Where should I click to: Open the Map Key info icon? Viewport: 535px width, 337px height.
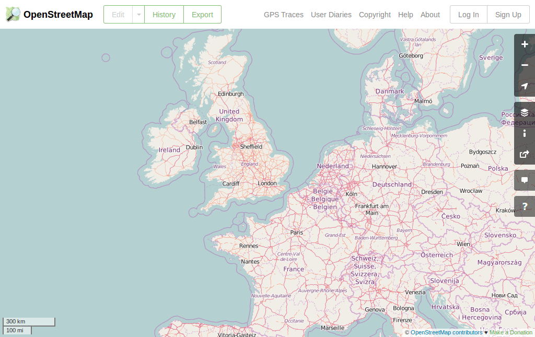point(525,133)
